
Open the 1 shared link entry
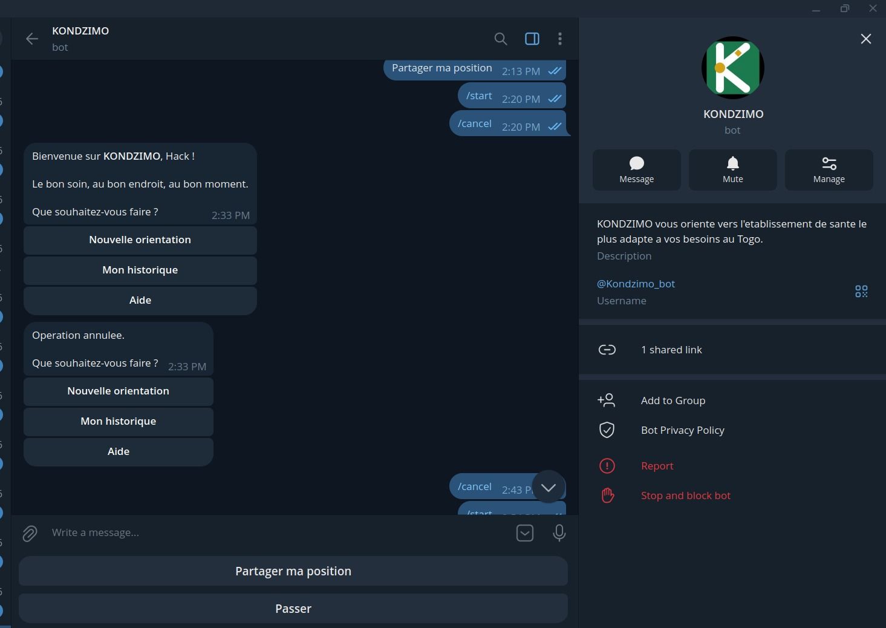point(732,350)
